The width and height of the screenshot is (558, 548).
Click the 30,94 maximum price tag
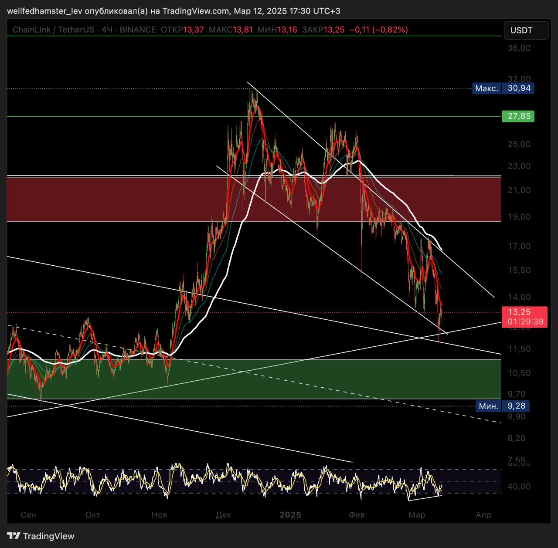(518, 88)
